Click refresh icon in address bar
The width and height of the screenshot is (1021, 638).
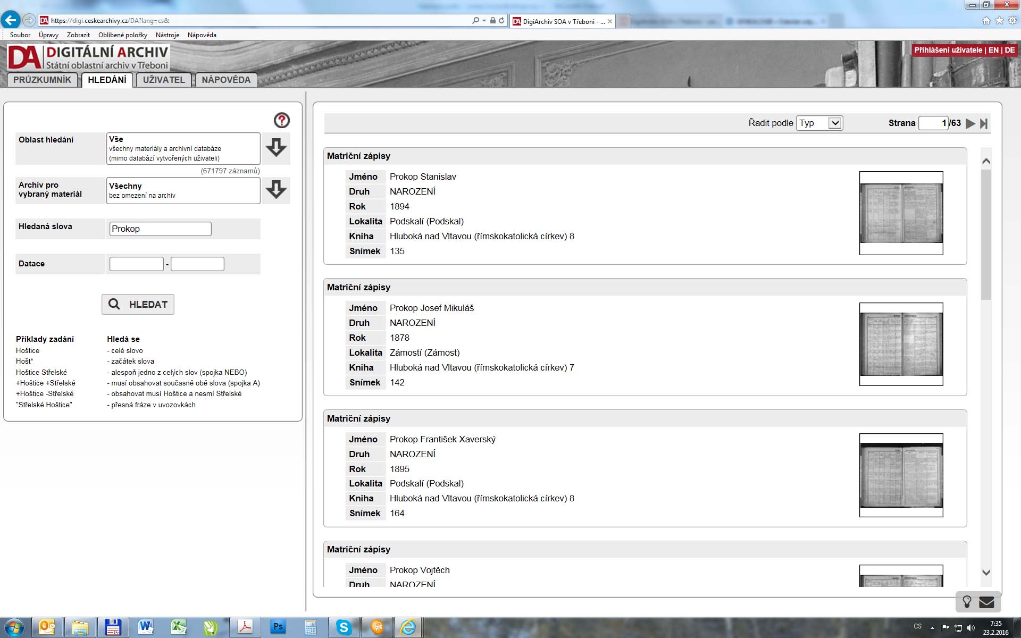point(501,21)
